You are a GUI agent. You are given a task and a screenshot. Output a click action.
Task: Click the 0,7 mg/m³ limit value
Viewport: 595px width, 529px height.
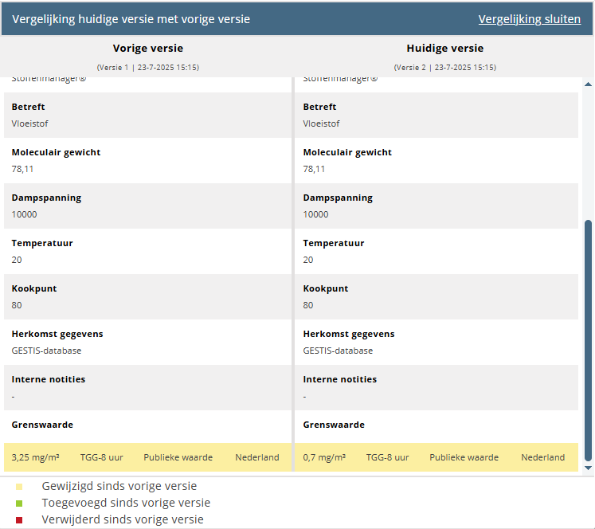[324, 457]
